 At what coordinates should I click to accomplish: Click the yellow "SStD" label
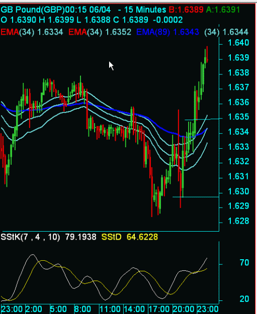[x=112, y=237]
